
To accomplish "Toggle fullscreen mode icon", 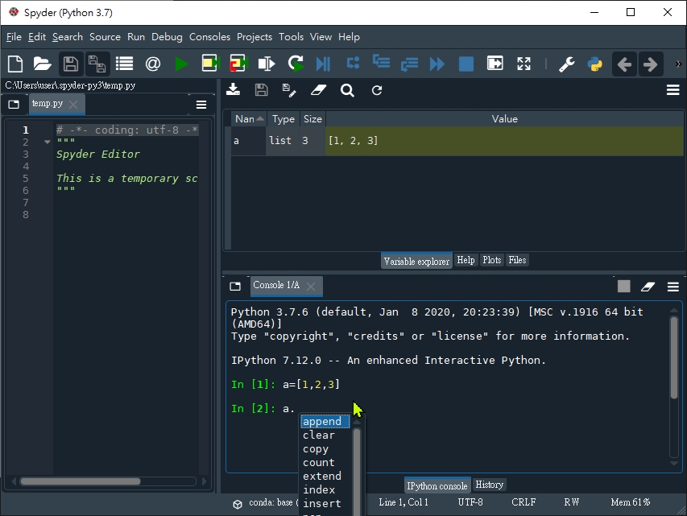I will pyautogui.click(x=524, y=64).
